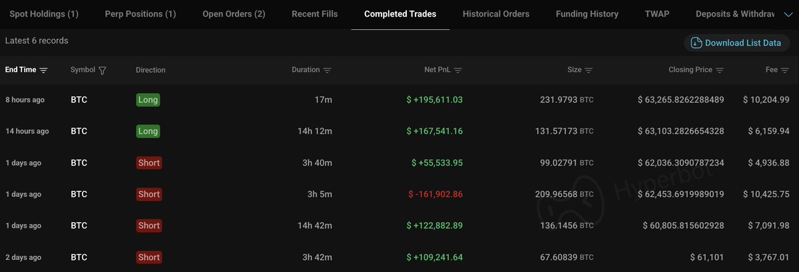The height and width of the screenshot is (272, 799).
Task: Click the fee value $ 3,767.01
Action: 769,257
